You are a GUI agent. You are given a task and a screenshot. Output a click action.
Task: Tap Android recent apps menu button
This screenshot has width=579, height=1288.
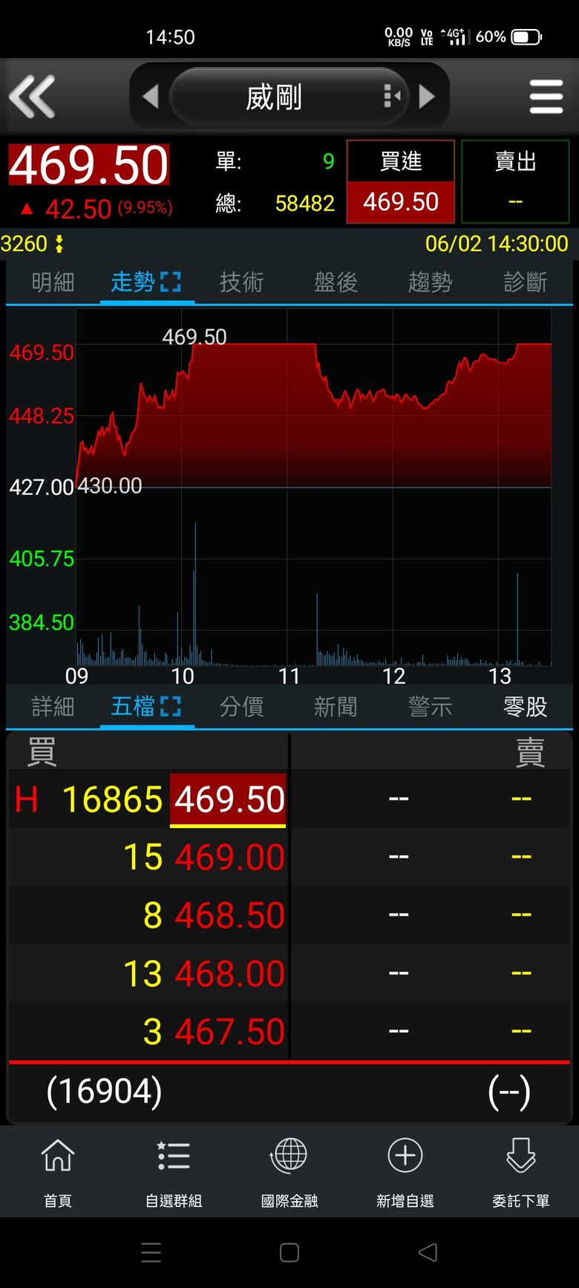point(151,1252)
